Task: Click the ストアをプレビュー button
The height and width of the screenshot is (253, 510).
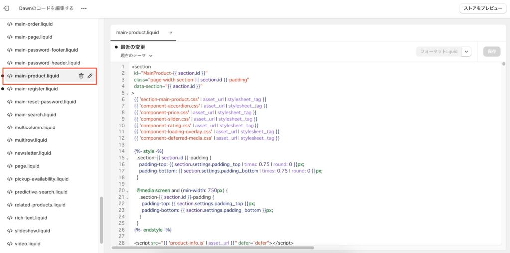Action: point(483,9)
